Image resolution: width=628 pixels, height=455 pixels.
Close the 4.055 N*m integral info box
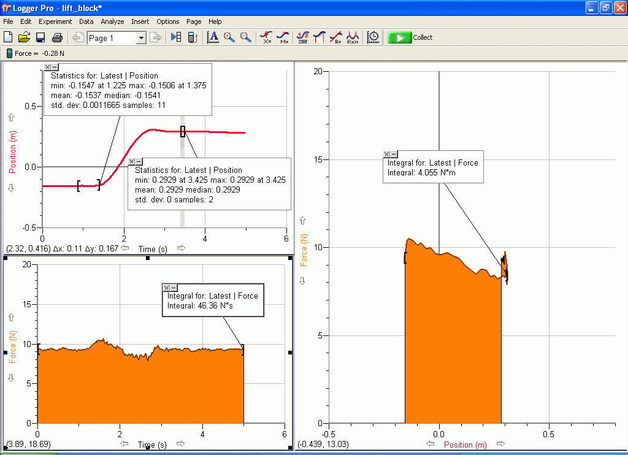tap(386, 155)
